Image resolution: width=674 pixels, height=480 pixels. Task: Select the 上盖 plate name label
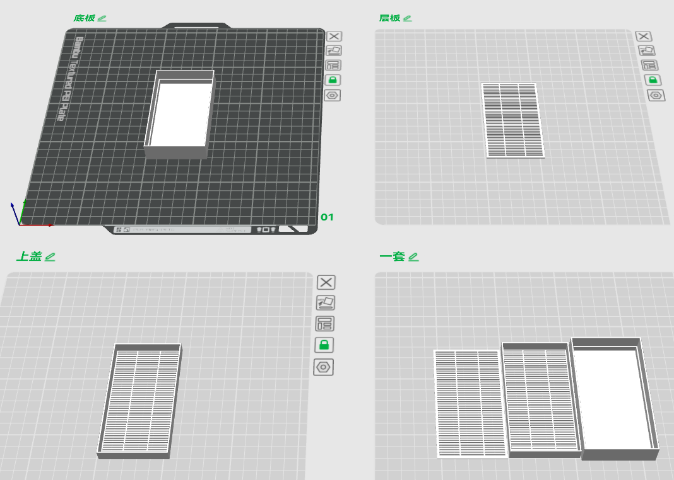[x=29, y=256]
